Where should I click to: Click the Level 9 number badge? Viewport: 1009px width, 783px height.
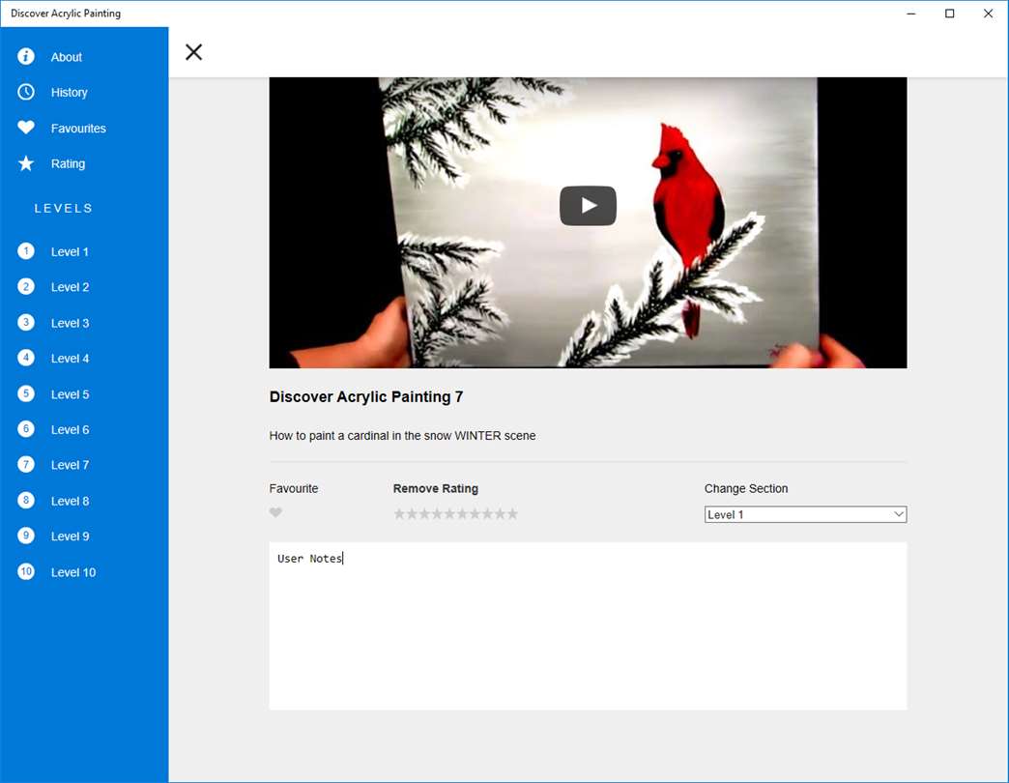[26, 536]
